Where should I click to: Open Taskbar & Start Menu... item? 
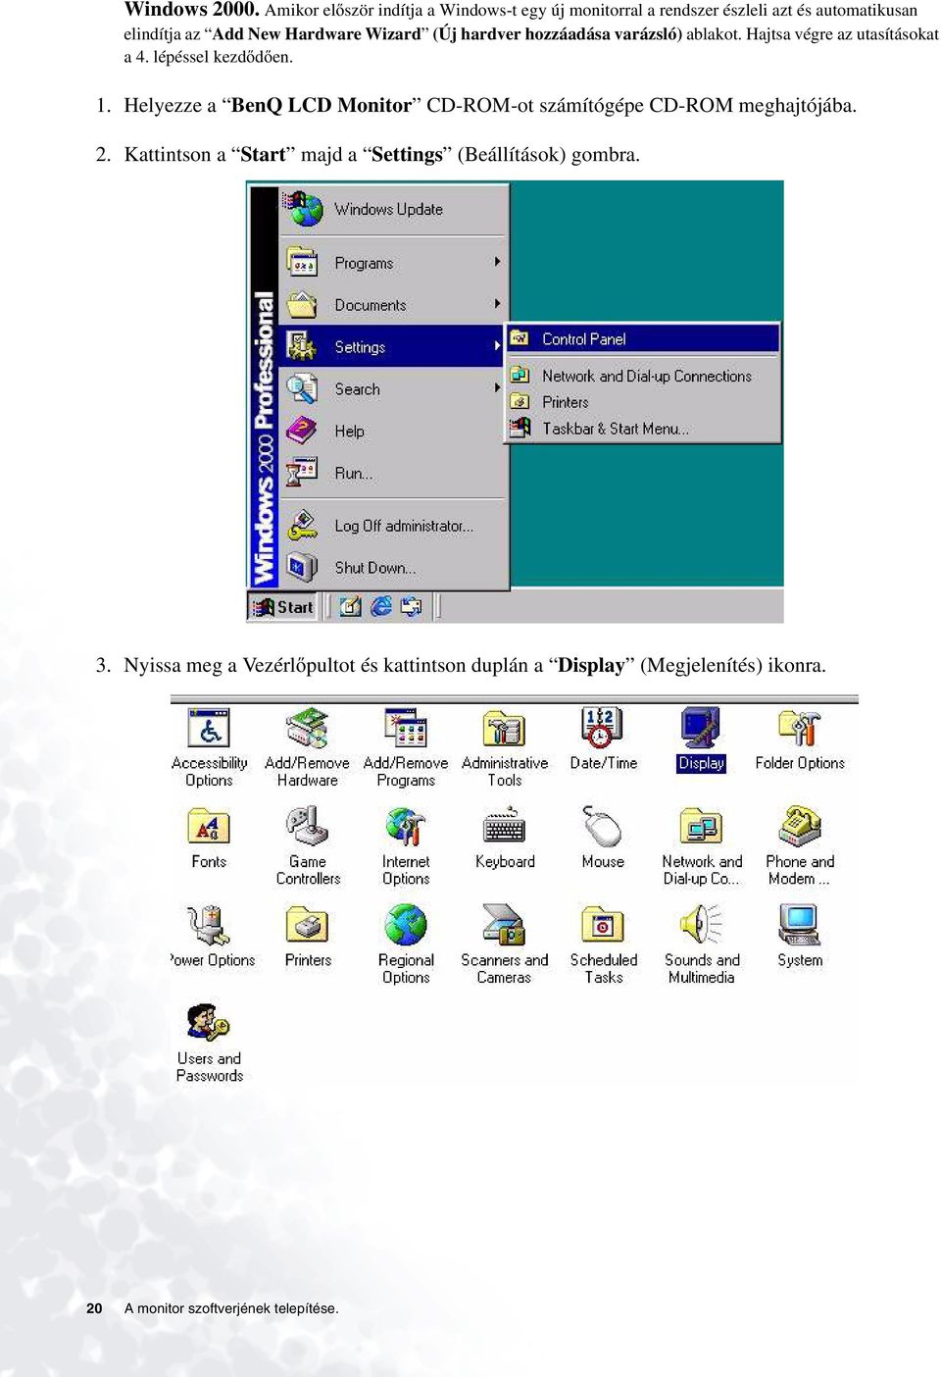tap(643, 429)
